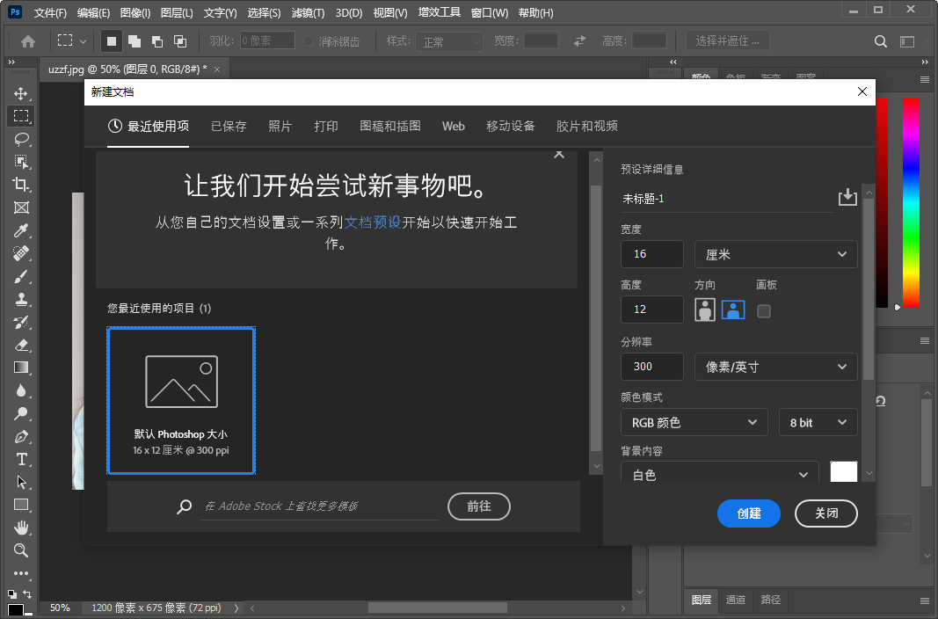Open the 滤镜(T) menu

(x=308, y=12)
